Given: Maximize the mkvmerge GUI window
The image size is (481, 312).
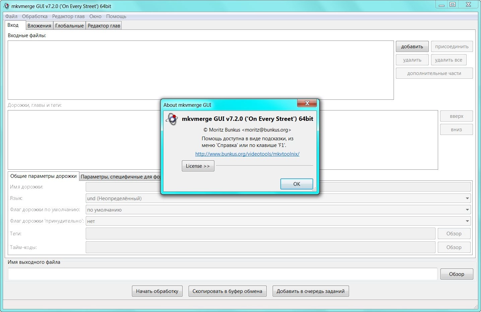Looking at the screenshot, I should click(453, 5).
